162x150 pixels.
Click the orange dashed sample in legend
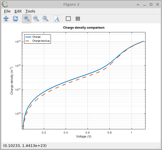point(27,41)
